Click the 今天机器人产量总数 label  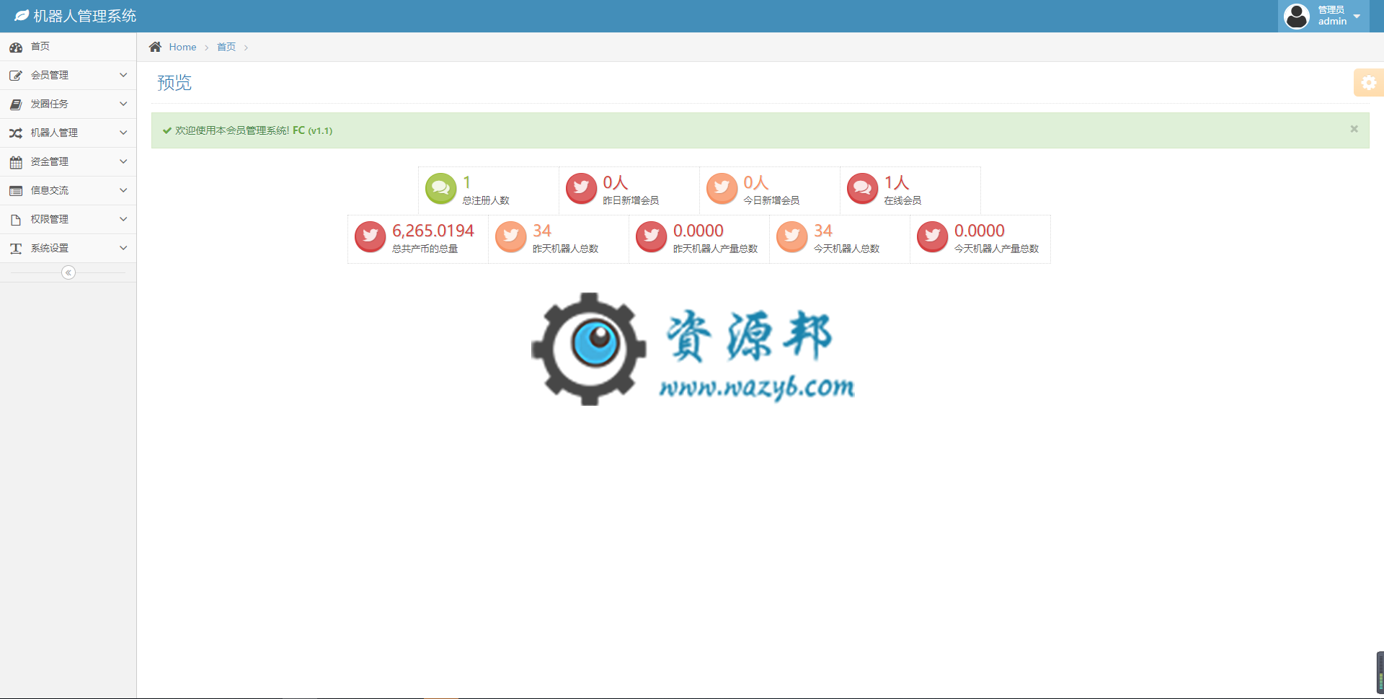pyautogui.click(x=997, y=249)
